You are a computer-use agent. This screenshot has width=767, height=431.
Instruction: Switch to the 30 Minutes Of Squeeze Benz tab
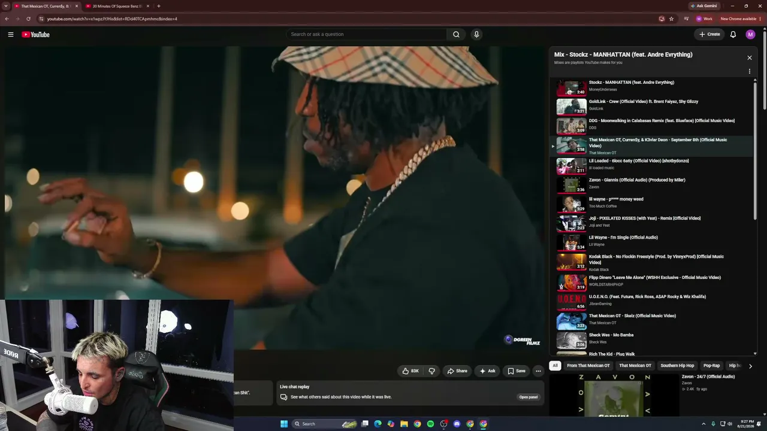tap(117, 6)
